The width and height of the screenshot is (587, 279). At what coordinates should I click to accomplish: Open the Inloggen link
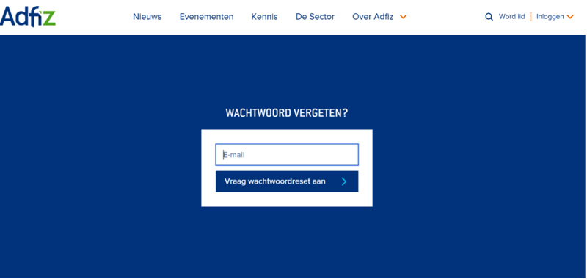550,17
